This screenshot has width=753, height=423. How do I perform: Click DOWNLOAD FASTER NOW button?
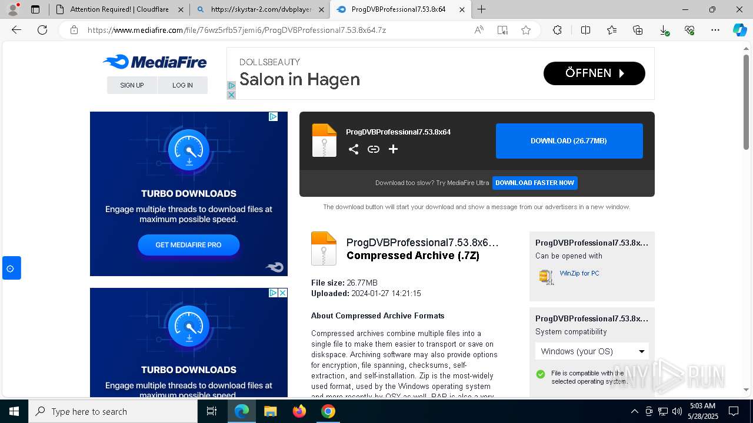(x=535, y=183)
